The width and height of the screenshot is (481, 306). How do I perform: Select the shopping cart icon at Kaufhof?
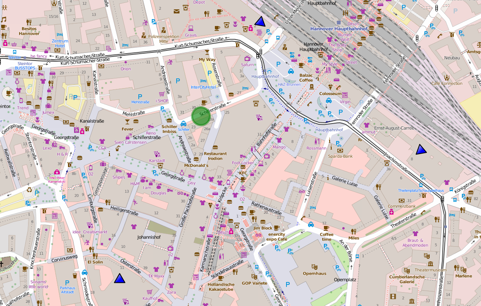149,292
